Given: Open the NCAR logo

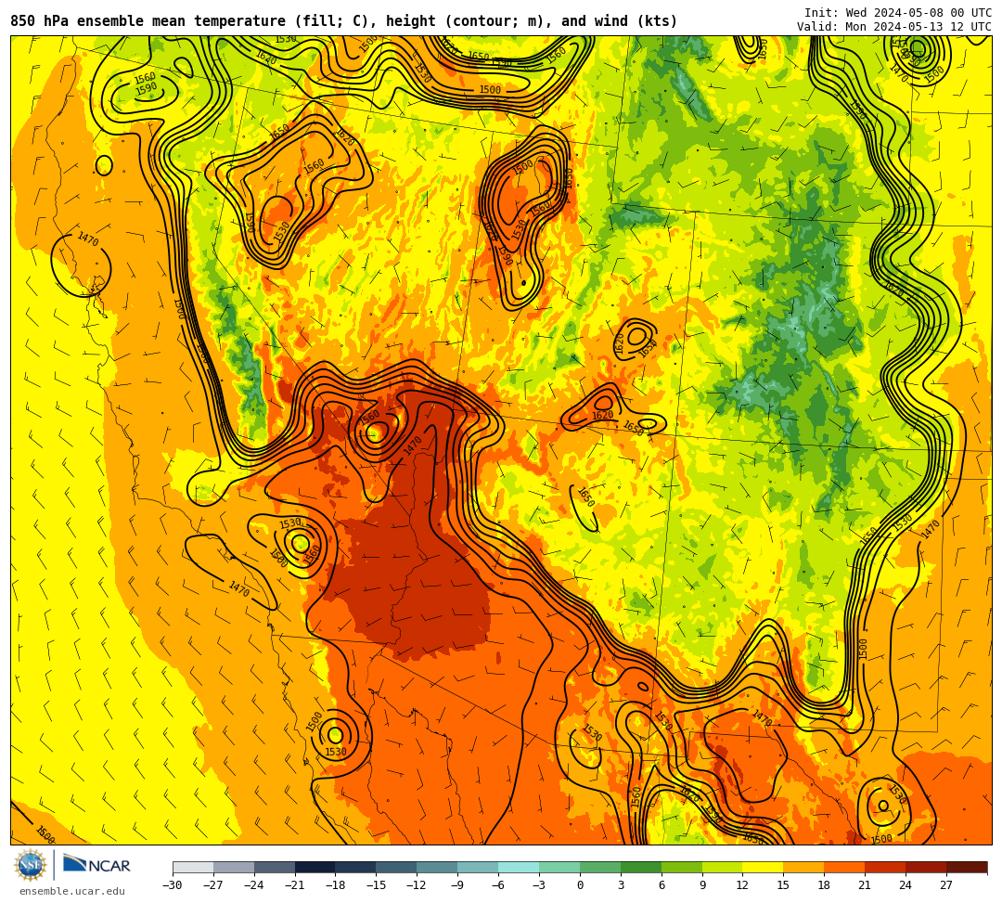Looking at the screenshot, I should point(97,865).
